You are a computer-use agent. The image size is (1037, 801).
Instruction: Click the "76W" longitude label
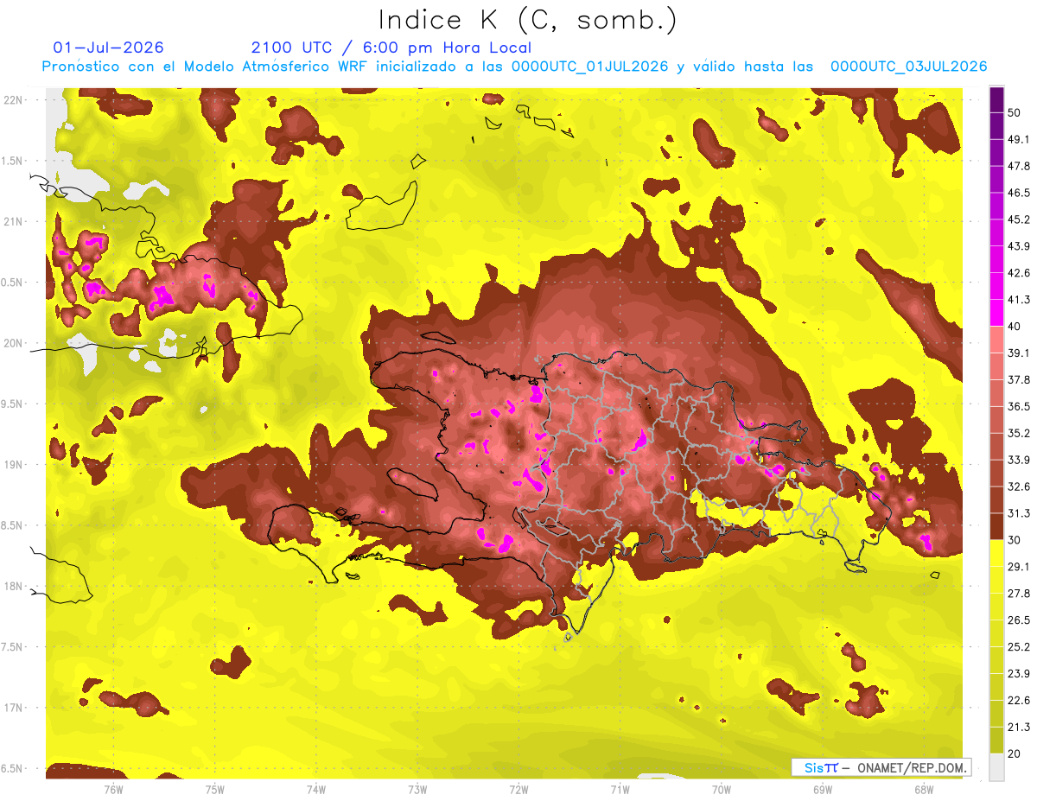(113, 790)
